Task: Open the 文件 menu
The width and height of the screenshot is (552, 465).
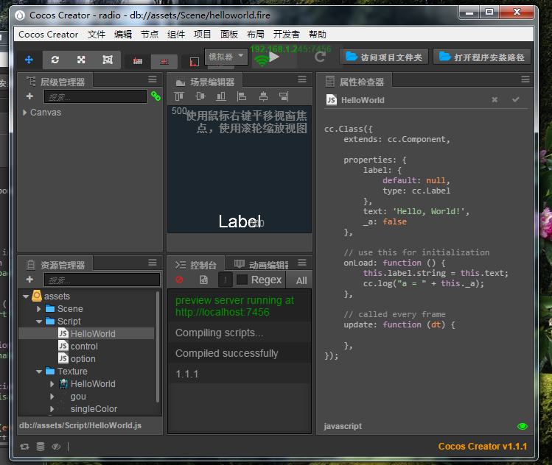Action: click(97, 35)
